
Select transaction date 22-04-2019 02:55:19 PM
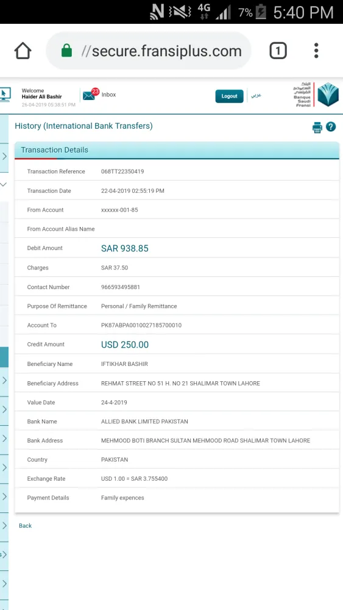(x=132, y=191)
